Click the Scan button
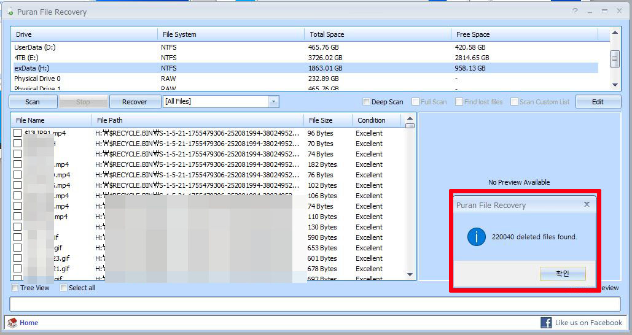This screenshot has height=335, width=632. point(33,102)
